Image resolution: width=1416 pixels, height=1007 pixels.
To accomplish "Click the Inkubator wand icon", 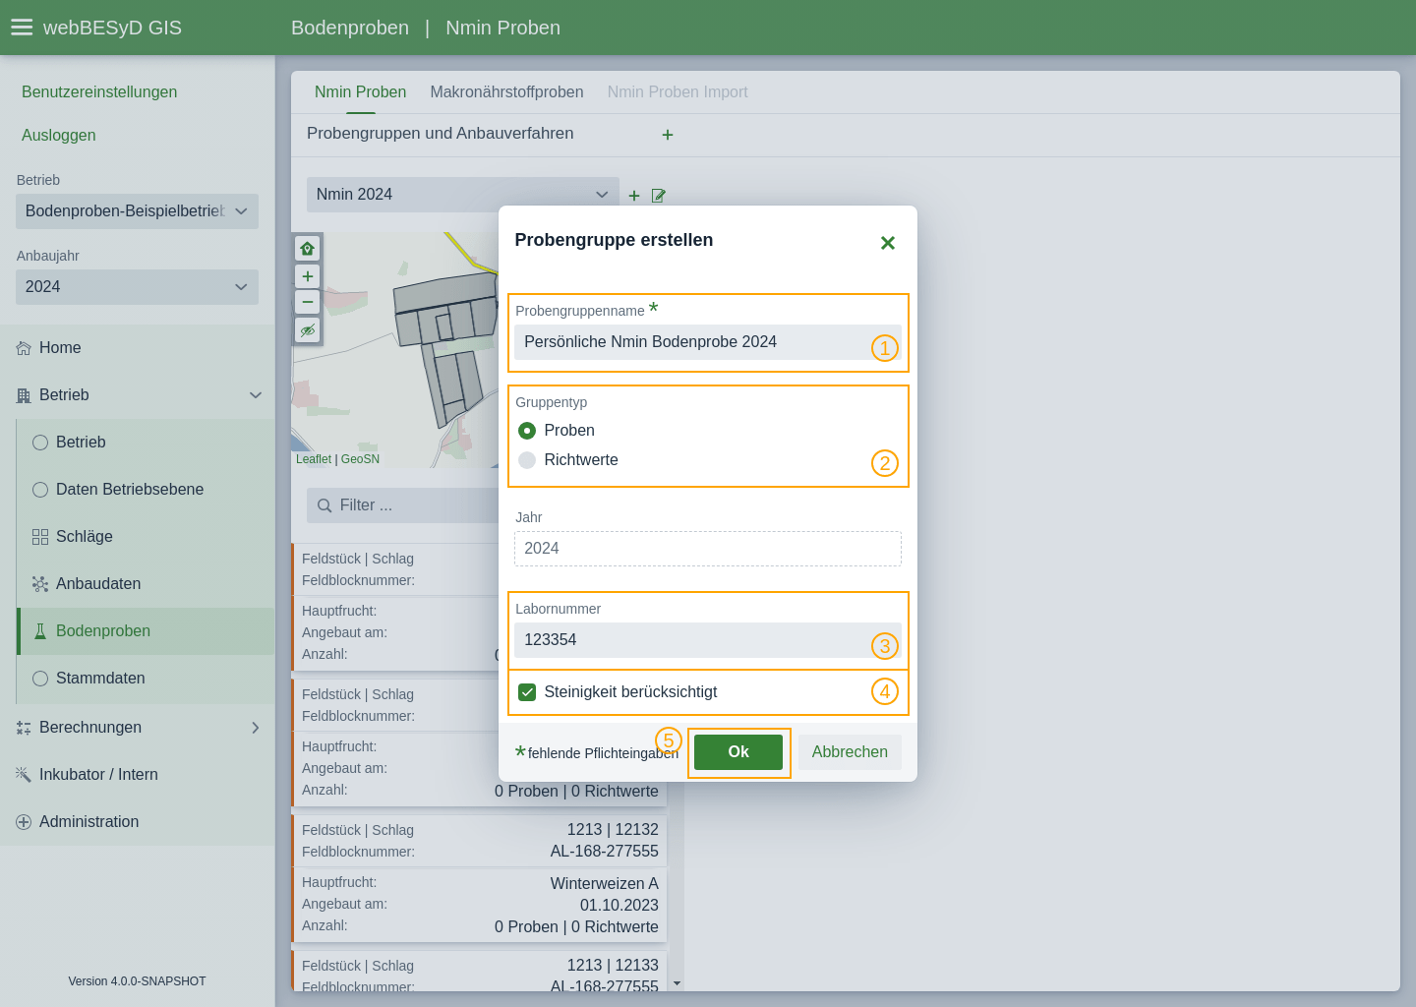I will click(24, 775).
